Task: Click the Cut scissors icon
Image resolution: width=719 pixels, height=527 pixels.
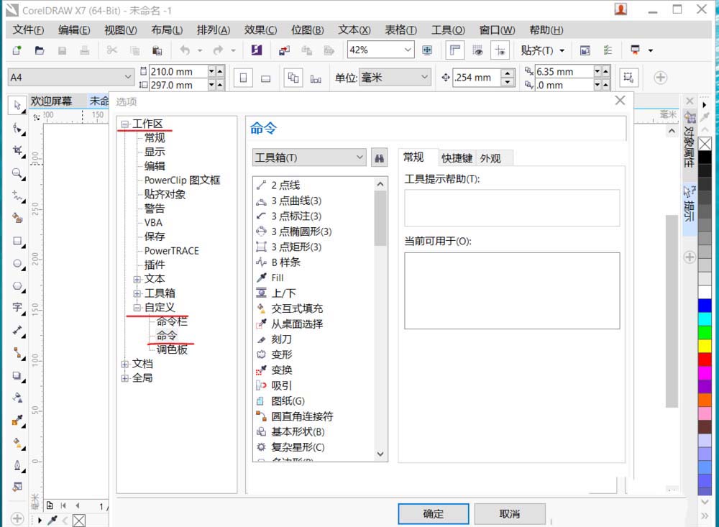Action: click(112, 50)
